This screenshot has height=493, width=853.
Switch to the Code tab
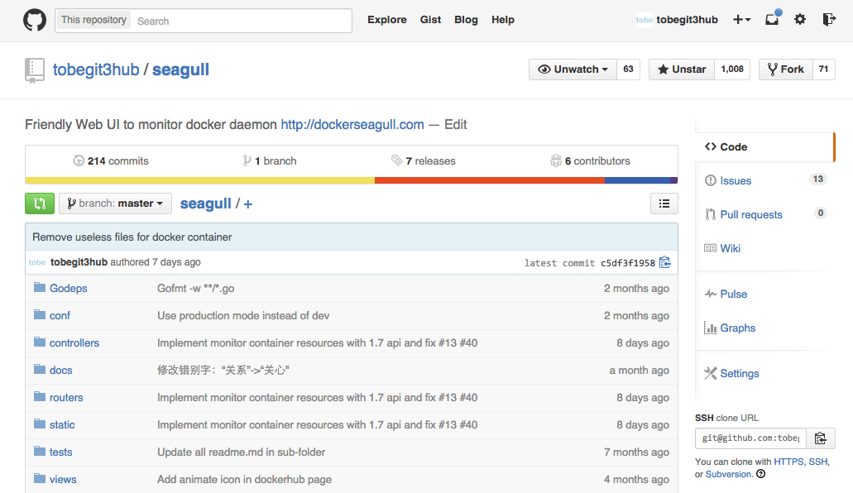click(764, 147)
